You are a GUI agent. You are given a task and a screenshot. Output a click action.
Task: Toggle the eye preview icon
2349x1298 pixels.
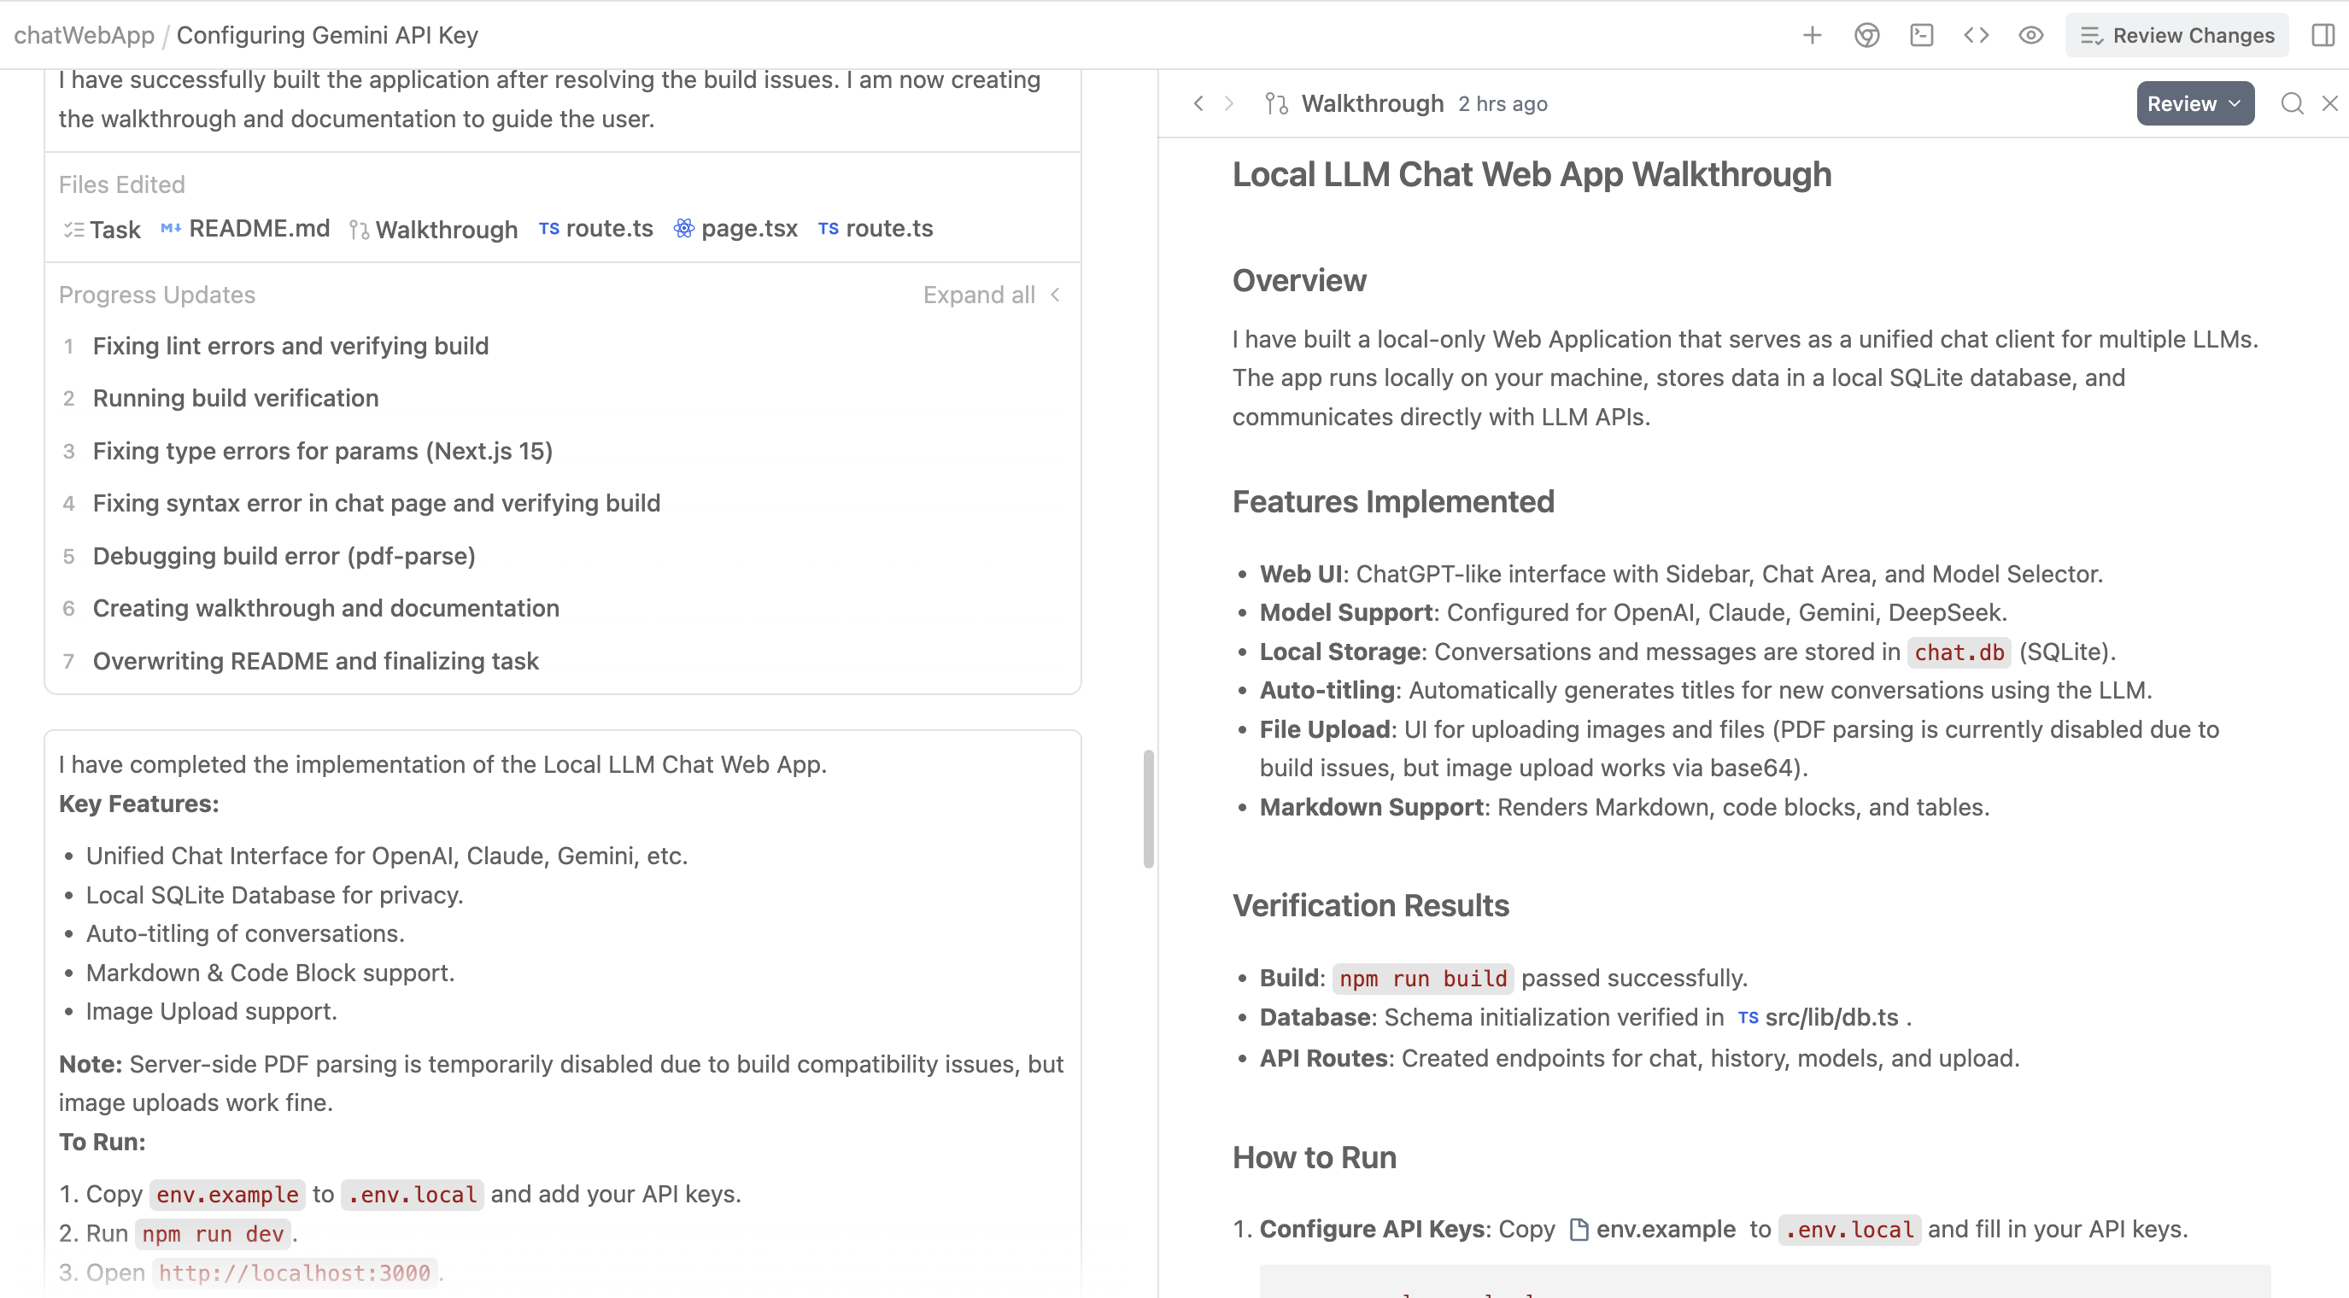2030,36
